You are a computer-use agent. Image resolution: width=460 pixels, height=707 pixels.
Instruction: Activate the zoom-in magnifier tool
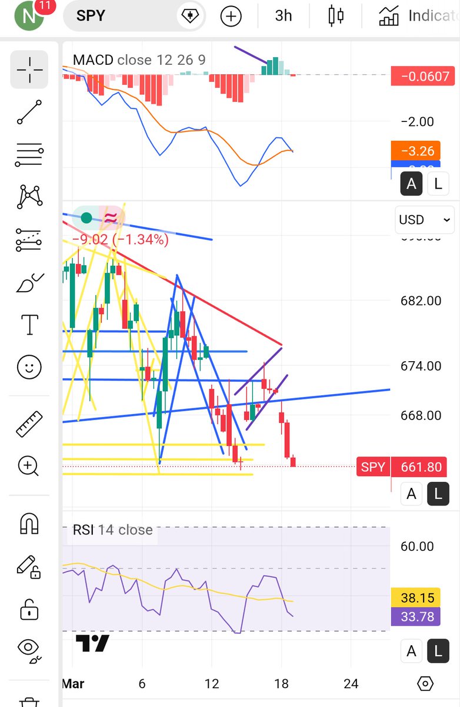click(x=29, y=466)
